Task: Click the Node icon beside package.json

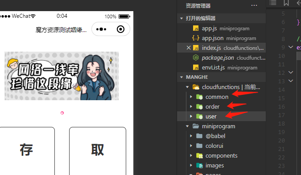Action: 196,57
